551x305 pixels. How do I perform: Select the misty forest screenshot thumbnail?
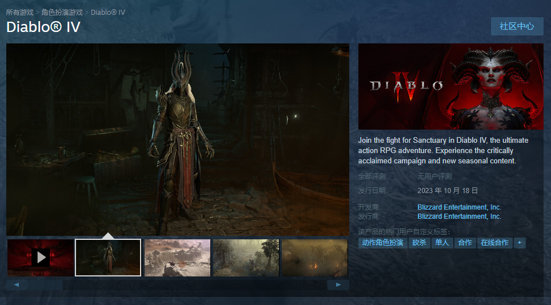(246, 258)
